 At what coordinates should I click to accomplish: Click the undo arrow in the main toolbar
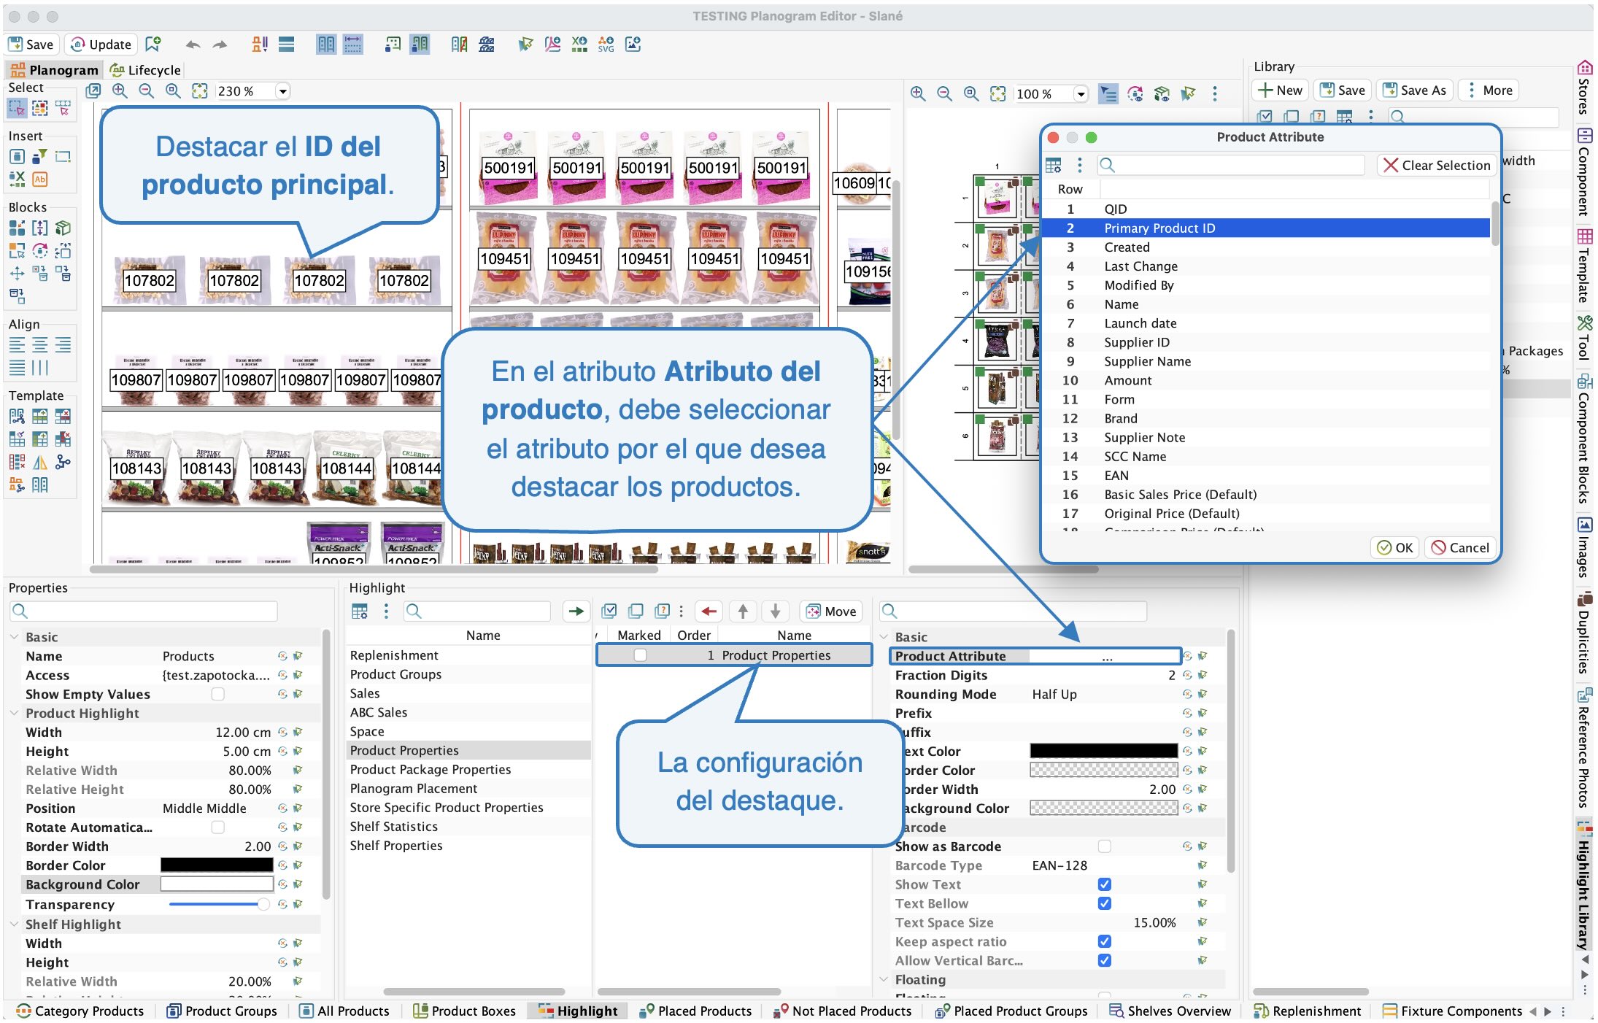click(193, 45)
